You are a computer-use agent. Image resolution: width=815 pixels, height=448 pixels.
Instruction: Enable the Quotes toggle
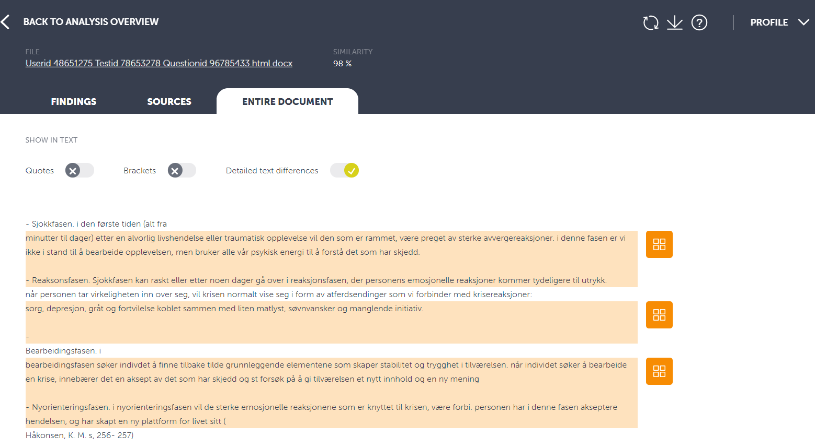pos(80,171)
